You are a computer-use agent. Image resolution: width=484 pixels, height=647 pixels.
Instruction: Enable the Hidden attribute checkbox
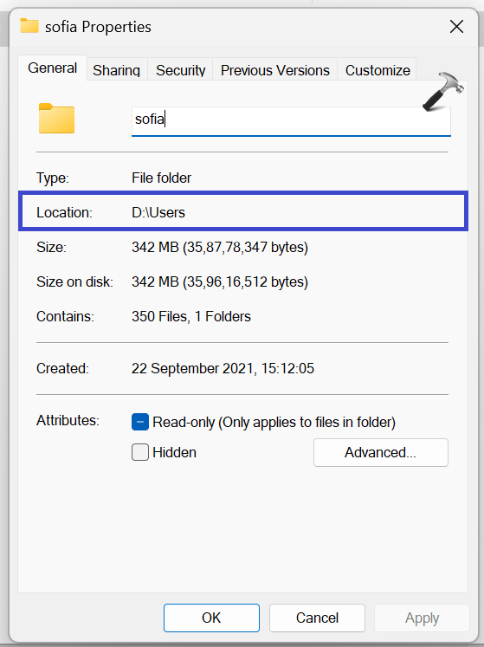tap(140, 452)
